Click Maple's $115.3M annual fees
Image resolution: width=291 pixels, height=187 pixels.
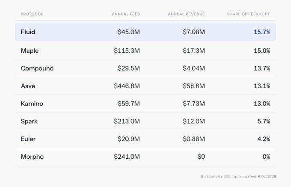pos(127,50)
